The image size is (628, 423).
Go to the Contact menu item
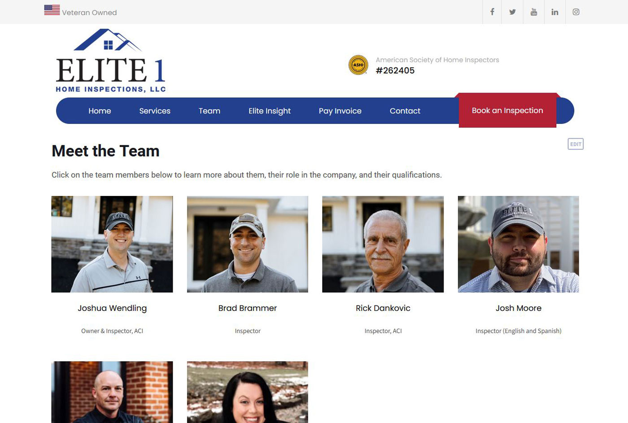coord(405,111)
